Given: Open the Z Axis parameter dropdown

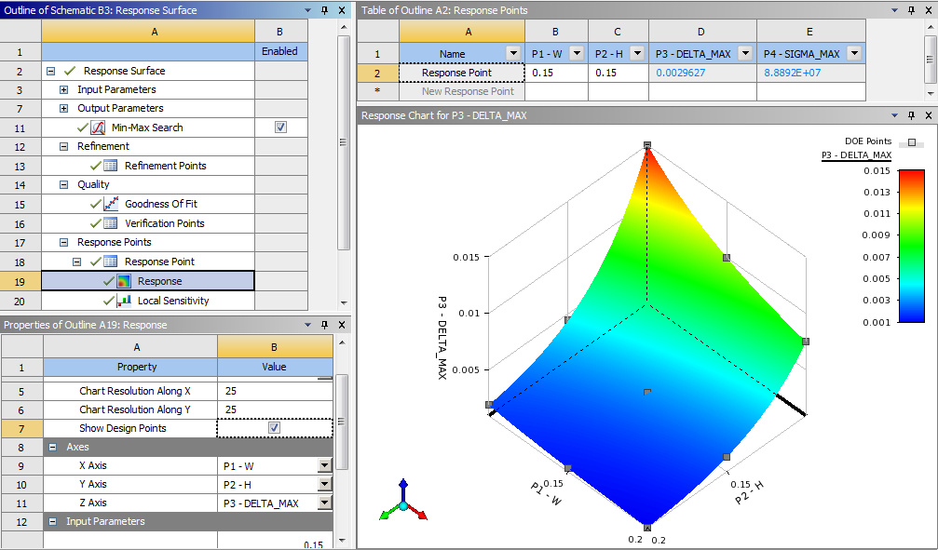Looking at the screenshot, I should pyautogui.click(x=324, y=503).
